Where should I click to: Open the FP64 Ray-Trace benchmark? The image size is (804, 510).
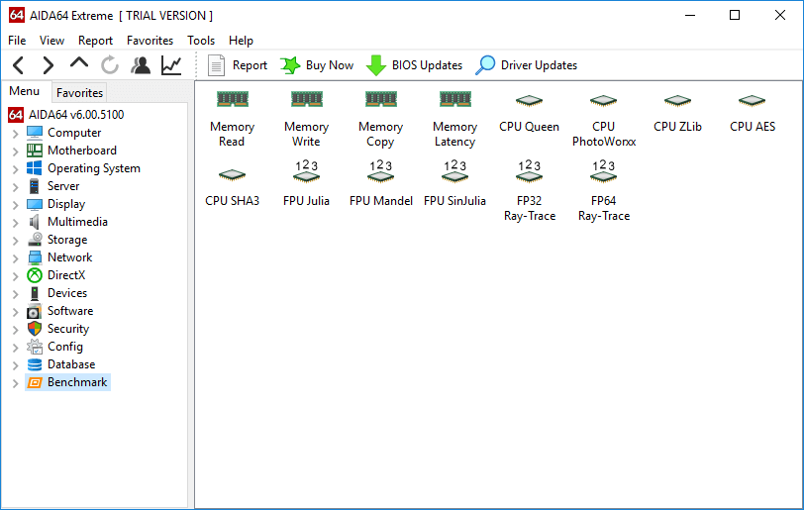[x=603, y=174]
